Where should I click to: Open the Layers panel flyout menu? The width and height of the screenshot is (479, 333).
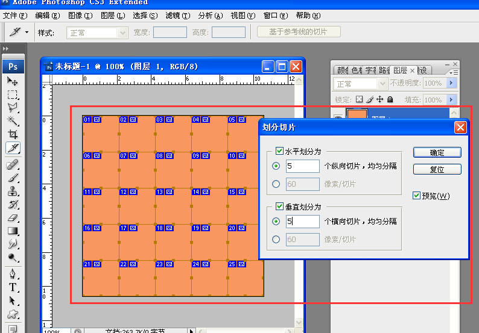[x=454, y=73]
